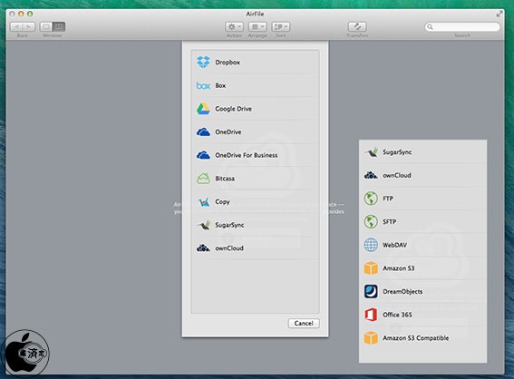The height and width of the screenshot is (379, 514).
Task: Switch to dual-pane window view
Action: (x=59, y=26)
